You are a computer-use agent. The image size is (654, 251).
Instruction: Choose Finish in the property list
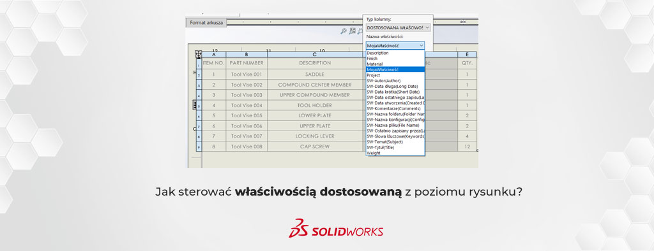[395, 59]
